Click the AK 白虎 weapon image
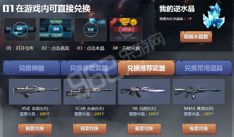 tap(144, 92)
